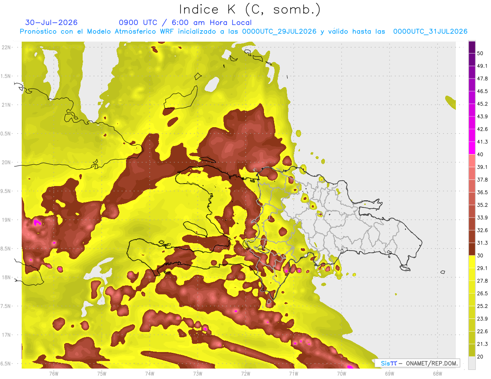Click the colorbar label '33.9'
Image resolution: width=491 pixels, height=379 pixels.
(482, 218)
